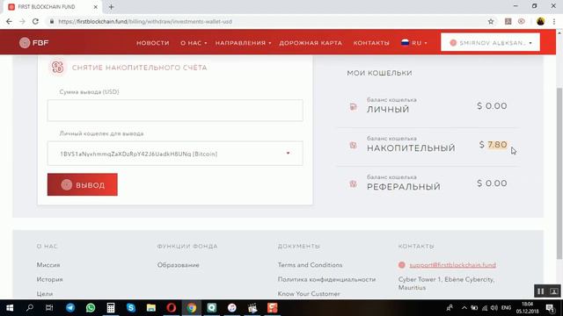Open Политика конфиденциальности link
This screenshot has width=563, height=316.
[326, 279]
